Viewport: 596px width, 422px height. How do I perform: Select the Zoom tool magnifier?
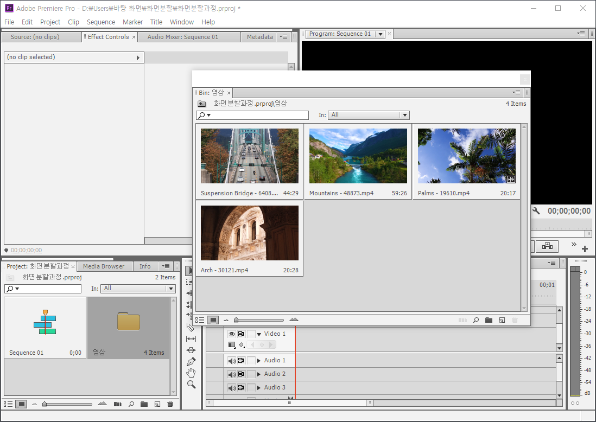pyautogui.click(x=191, y=385)
